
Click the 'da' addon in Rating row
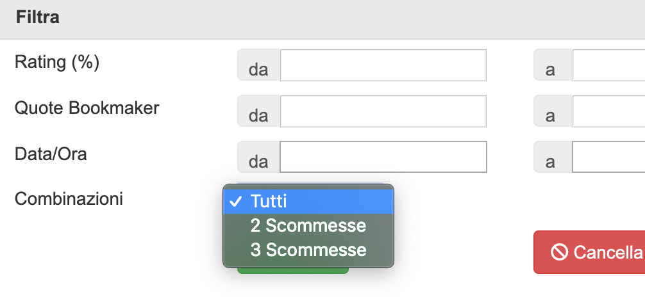(x=259, y=65)
